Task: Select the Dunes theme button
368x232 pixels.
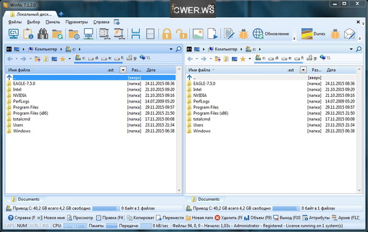Action: [313, 34]
